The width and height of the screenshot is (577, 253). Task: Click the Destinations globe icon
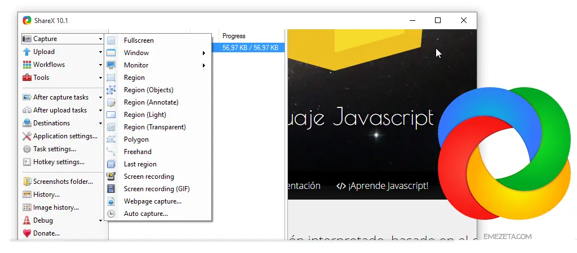(x=27, y=123)
